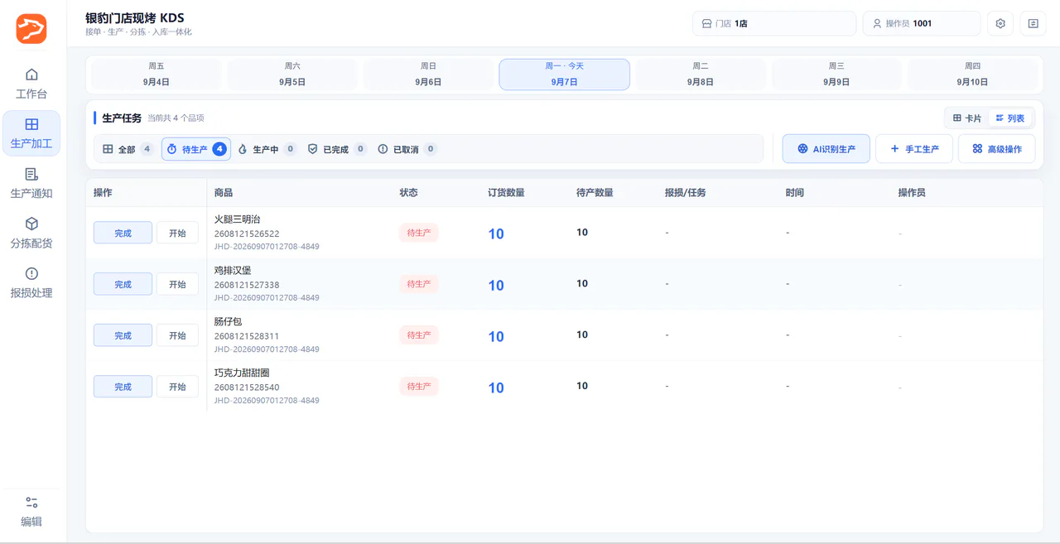The width and height of the screenshot is (1060, 544).
Task: Click 完成 for 火腿三明治
Action: [123, 233]
